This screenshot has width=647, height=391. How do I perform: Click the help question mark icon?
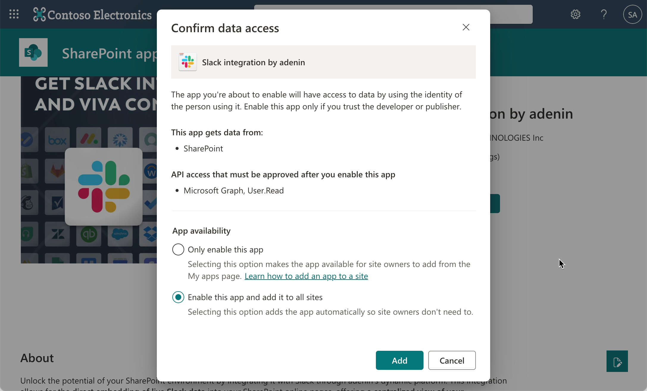[x=604, y=14]
